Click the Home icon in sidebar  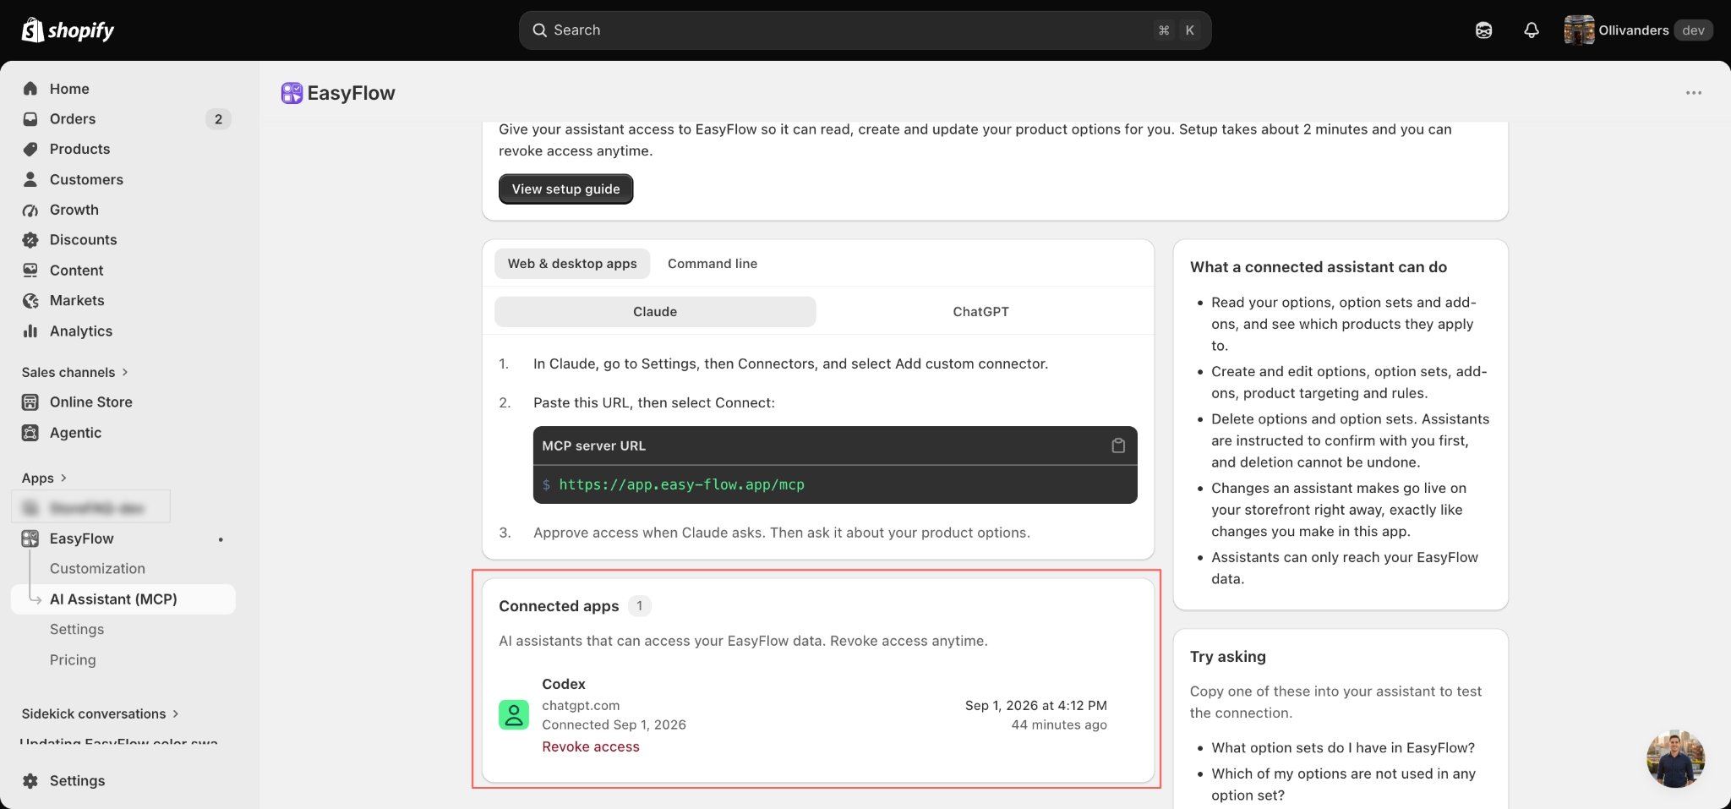[30, 89]
